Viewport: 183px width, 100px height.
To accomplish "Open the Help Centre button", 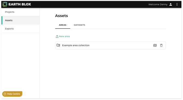I will click(x=12, y=94).
